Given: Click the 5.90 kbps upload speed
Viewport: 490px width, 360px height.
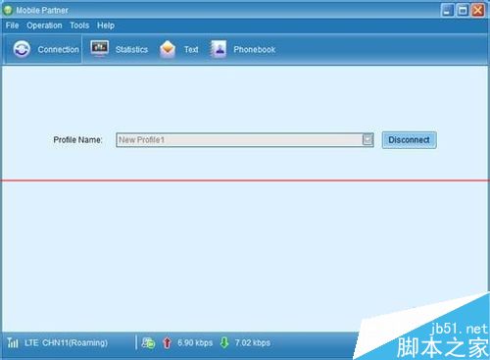Looking at the screenshot, I should [195, 342].
